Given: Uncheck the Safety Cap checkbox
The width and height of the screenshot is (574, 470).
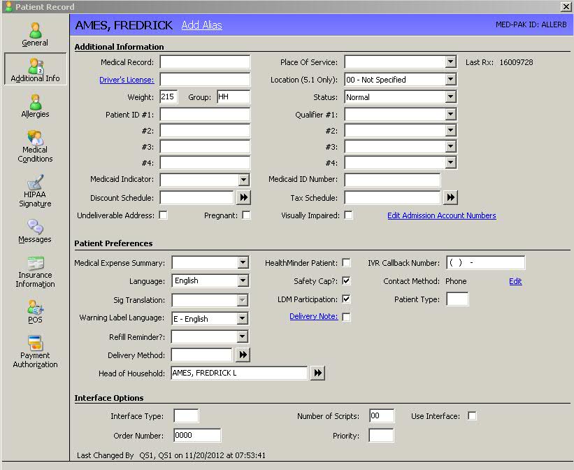Looking at the screenshot, I should pyautogui.click(x=346, y=281).
